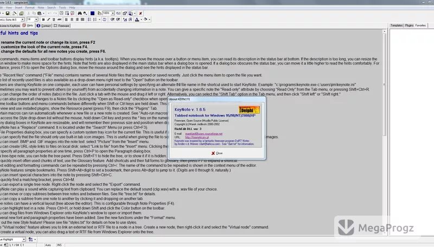Open the Format menu
Viewport: 434px width, 247px height.
pos(30,8)
